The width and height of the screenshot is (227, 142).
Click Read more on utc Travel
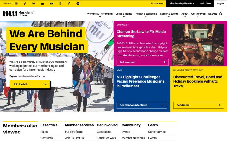[x=199, y=105]
